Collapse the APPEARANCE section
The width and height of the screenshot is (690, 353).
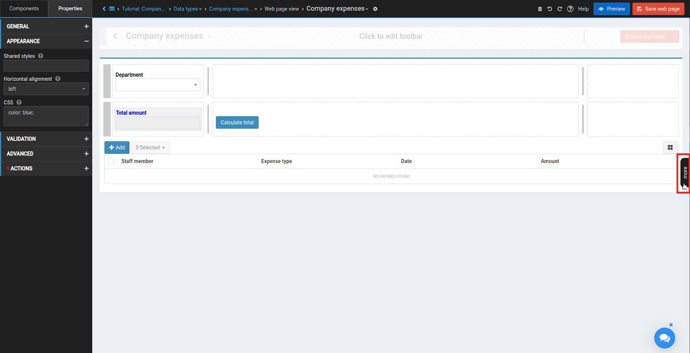pos(86,41)
